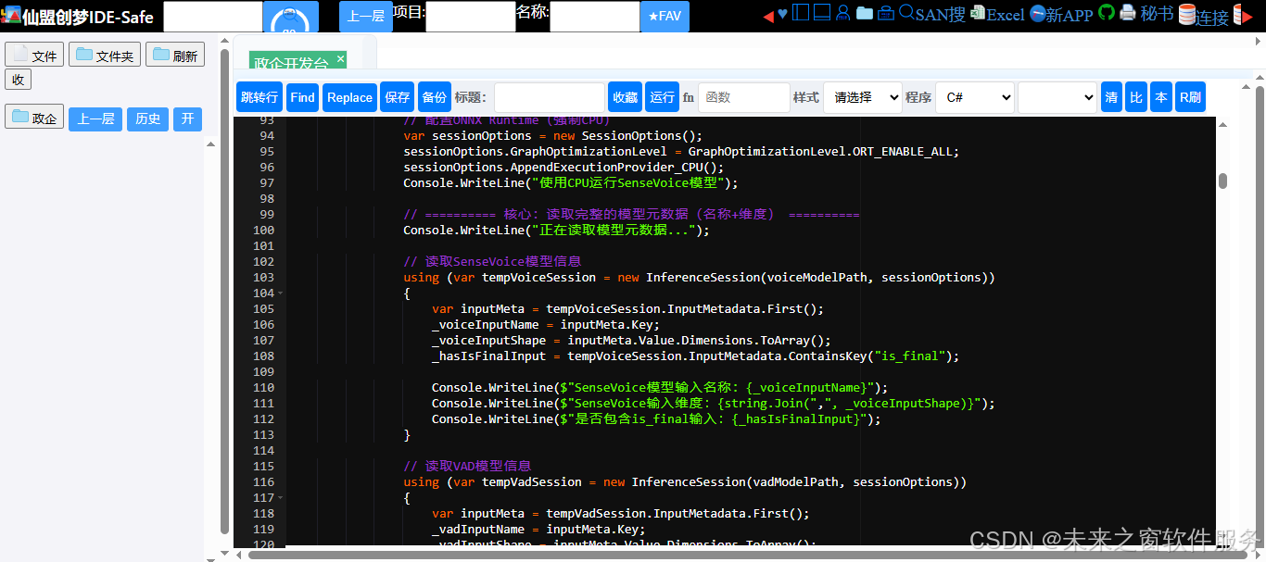Viewport: 1266px width, 562px height.
Task: Focus the 项目 input field
Action: coord(470,17)
